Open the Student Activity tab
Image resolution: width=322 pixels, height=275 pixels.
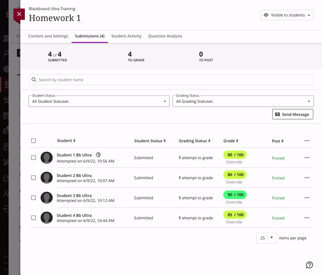tap(126, 36)
